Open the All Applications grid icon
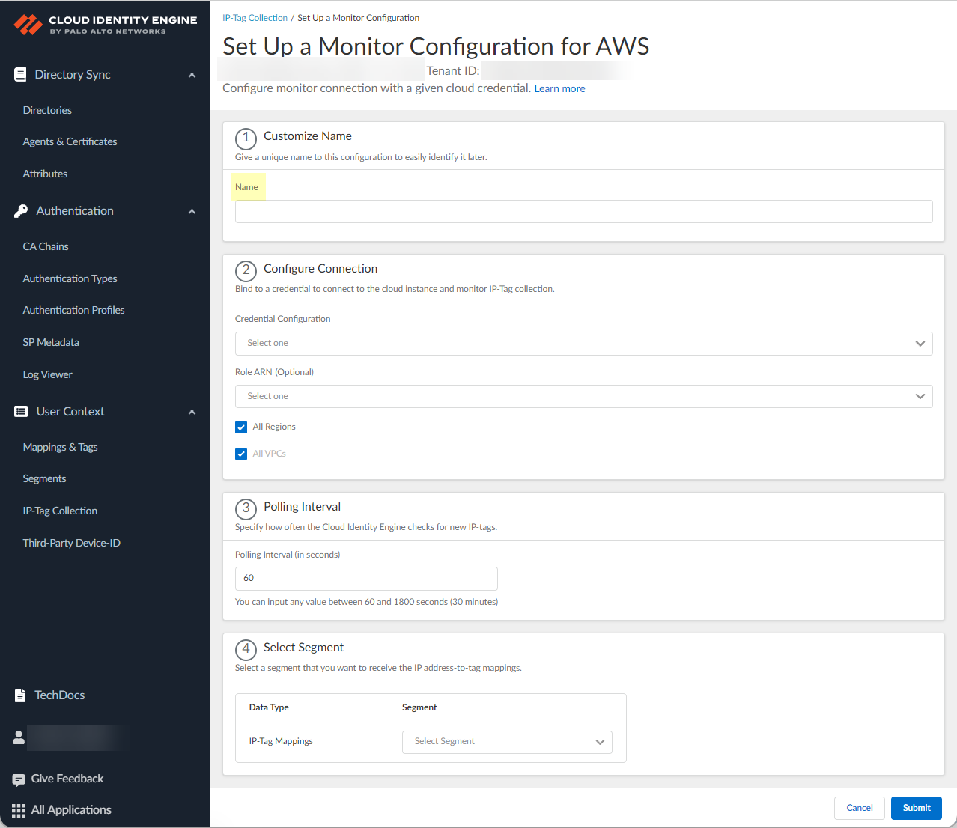Viewport: 957px width, 828px height. (19, 810)
